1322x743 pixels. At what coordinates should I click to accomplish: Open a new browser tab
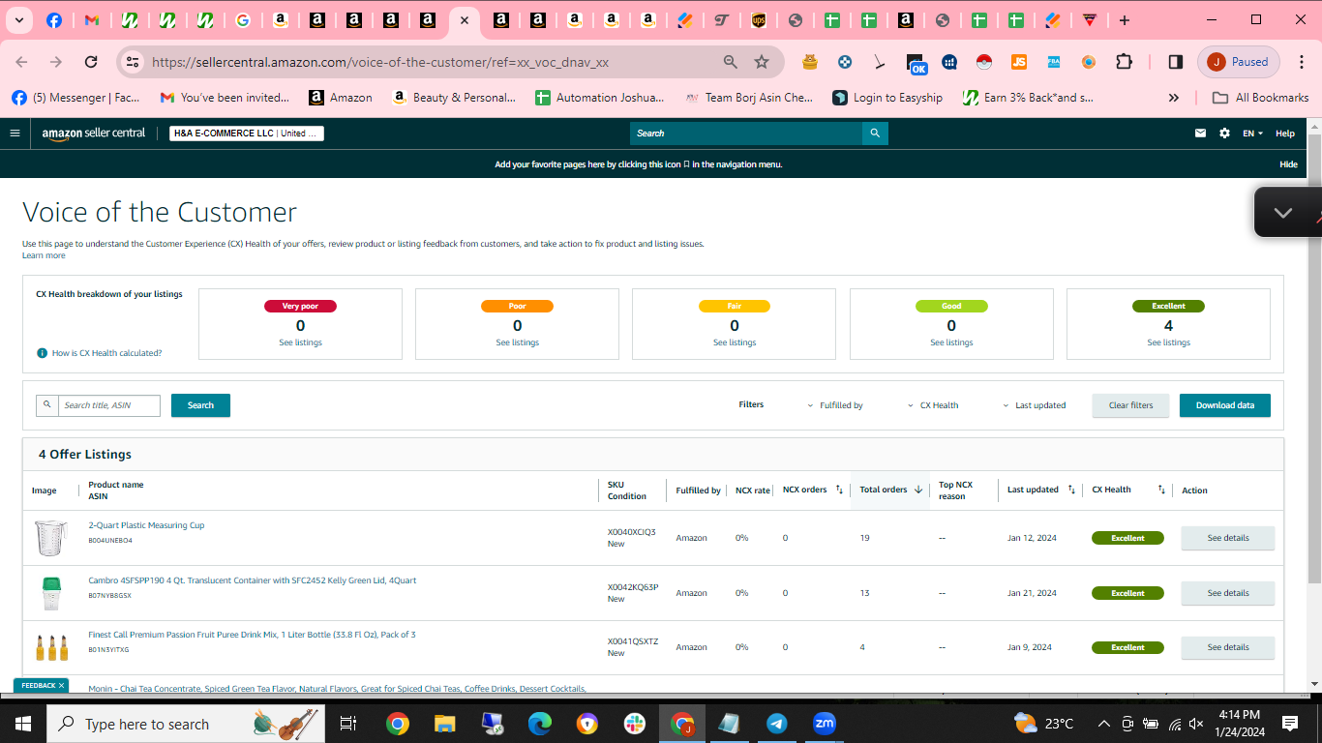coord(1124,20)
